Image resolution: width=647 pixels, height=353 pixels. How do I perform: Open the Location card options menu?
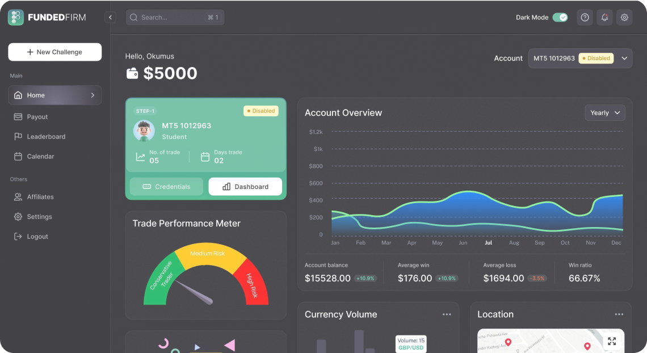tap(619, 314)
